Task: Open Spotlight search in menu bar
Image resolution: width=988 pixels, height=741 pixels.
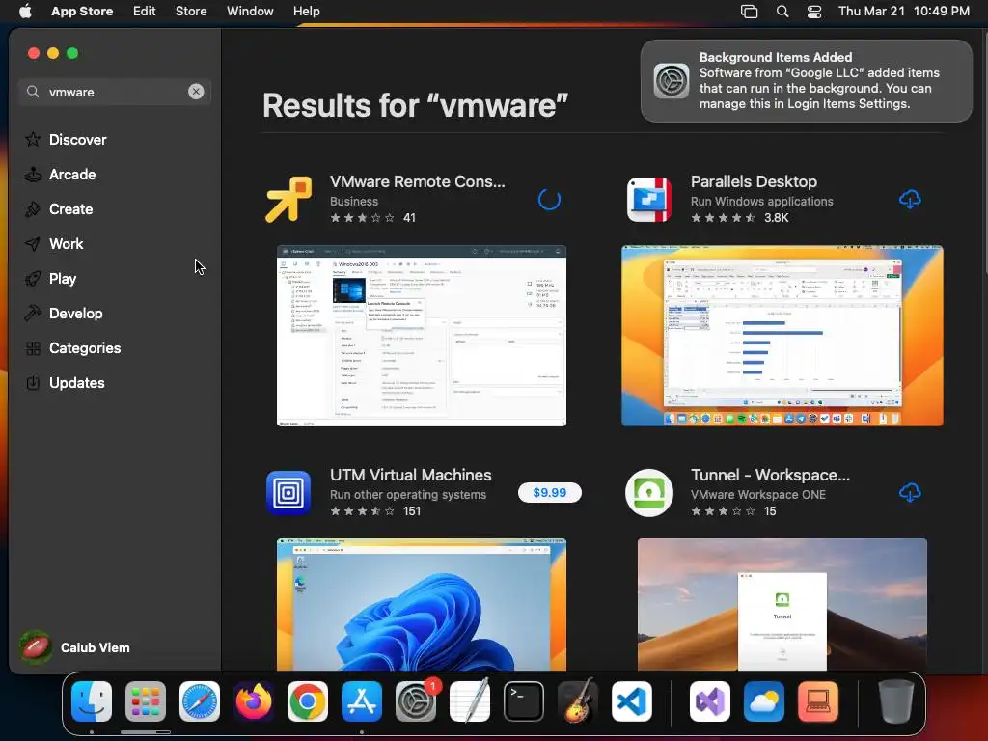Action: pyautogui.click(x=782, y=12)
